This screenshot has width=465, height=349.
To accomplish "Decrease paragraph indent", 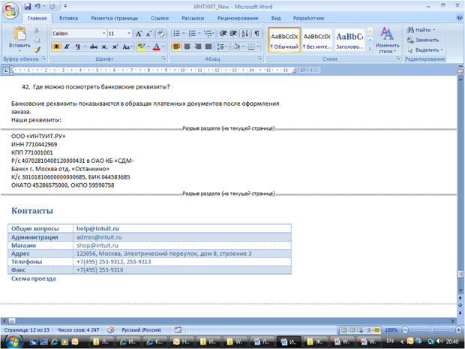I will [223, 34].
